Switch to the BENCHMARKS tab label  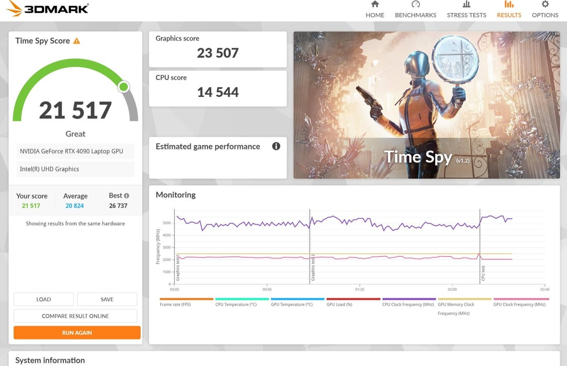pyautogui.click(x=415, y=15)
